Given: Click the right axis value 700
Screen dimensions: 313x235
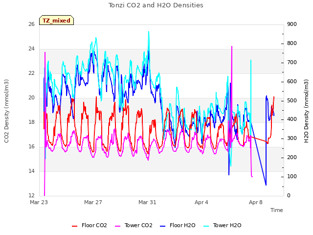Looking at the screenshot, I should 292,63.
